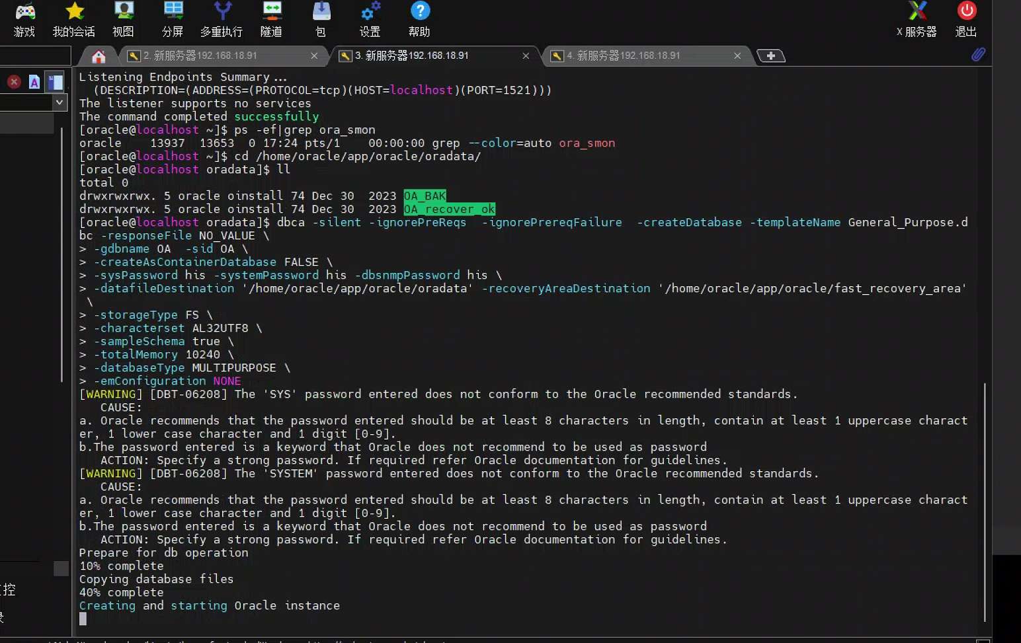Click 'Listening Endpoints Summary...' terminal line
This screenshot has width=1021, height=643.
[183, 77]
